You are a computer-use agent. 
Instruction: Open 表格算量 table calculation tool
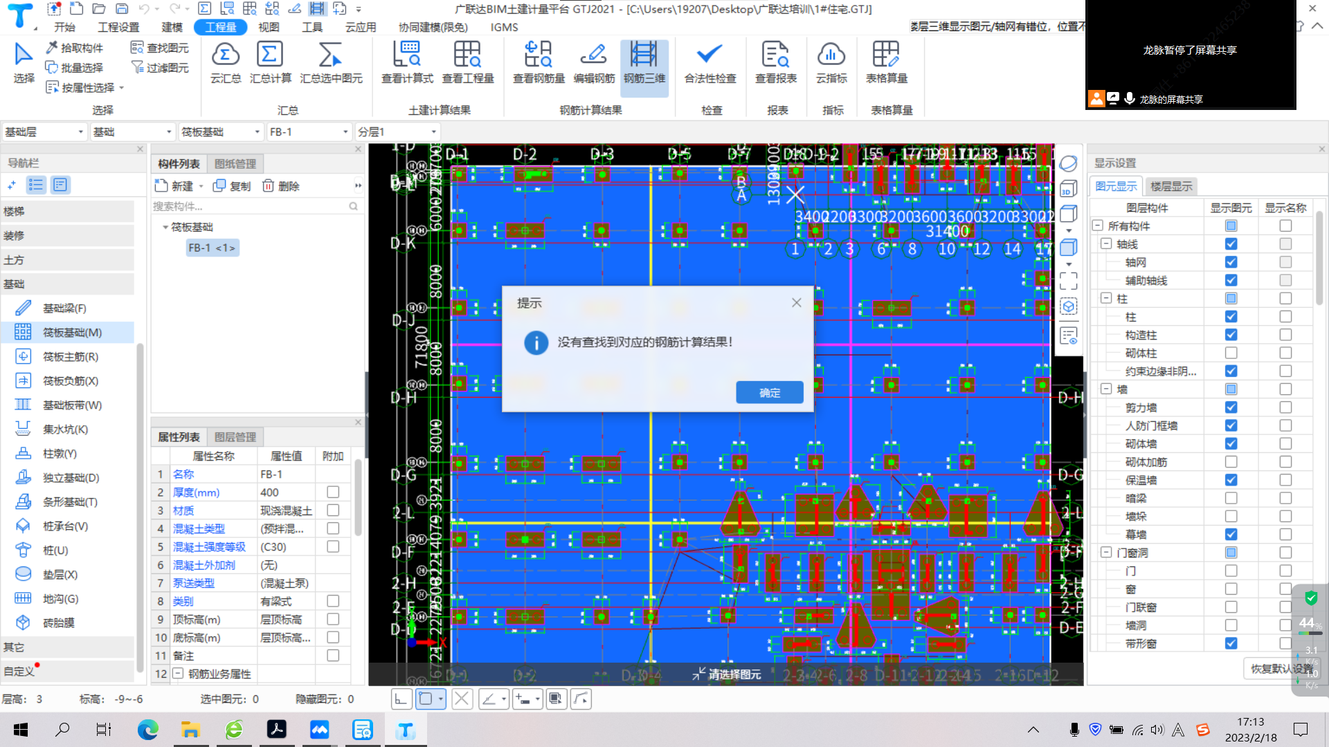tap(887, 62)
